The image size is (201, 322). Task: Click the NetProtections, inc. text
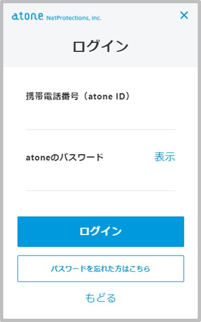(74, 18)
